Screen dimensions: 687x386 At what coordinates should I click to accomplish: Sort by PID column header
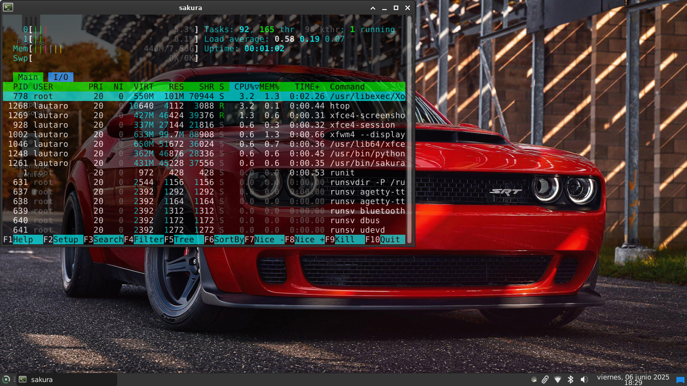point(21,87)
